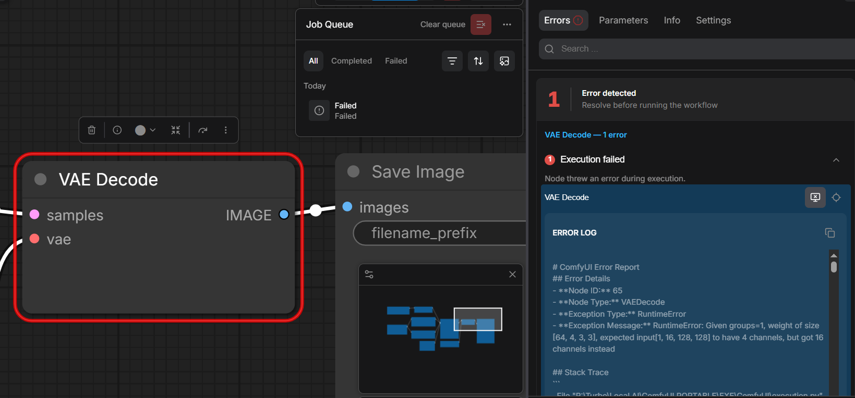855x398 pixels.
Task: Click the failed job status icon
Action: pos(319,110)
